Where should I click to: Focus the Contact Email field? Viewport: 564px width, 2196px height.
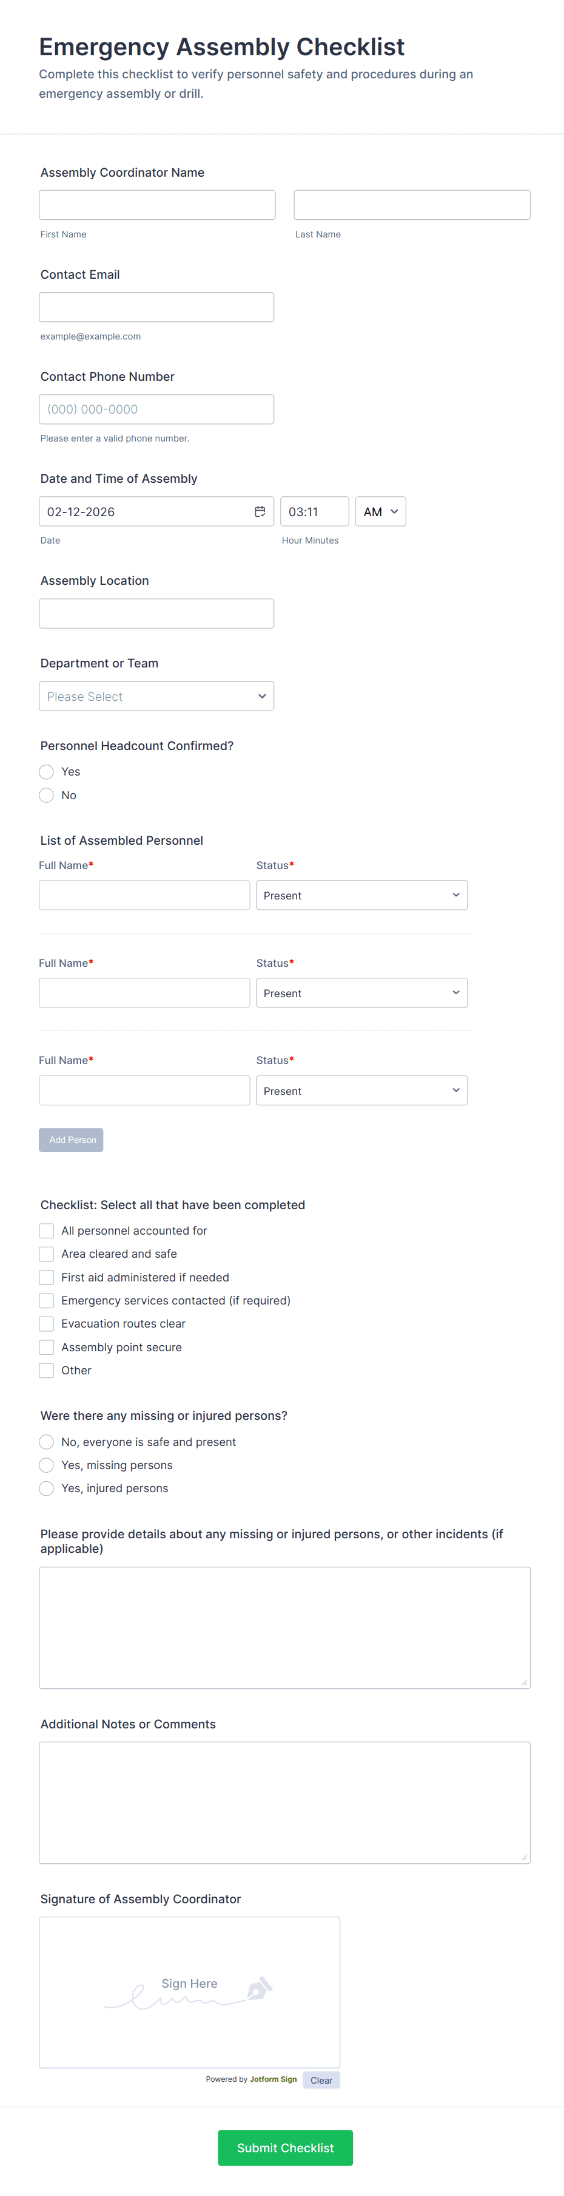(x=156, y=308)
